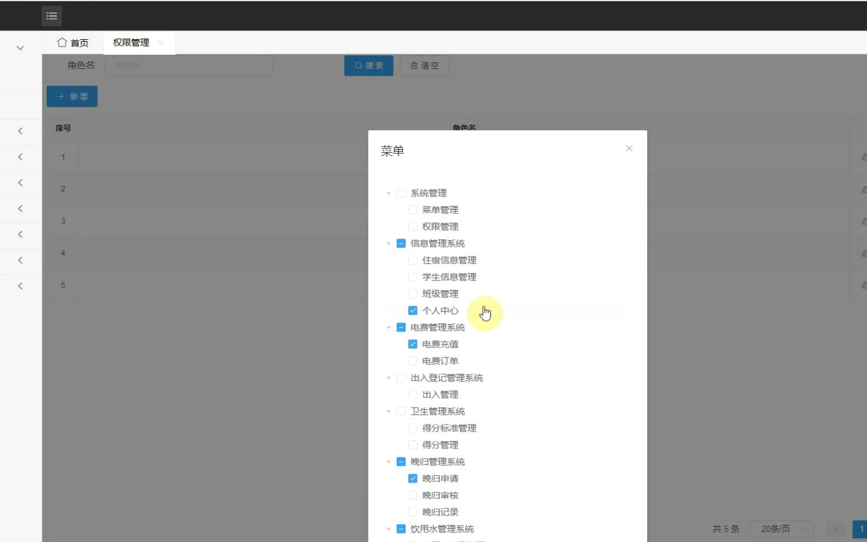Click edit pencil icon in row 2
Viewport: 867px width, 542px height.
point(864,189)
